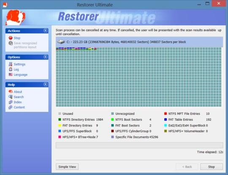
Task: Click the C: drive header row
Action: coord(139,42)
